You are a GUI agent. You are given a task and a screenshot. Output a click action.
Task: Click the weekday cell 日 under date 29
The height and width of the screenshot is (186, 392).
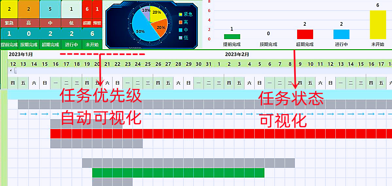(x=188, y=83)
